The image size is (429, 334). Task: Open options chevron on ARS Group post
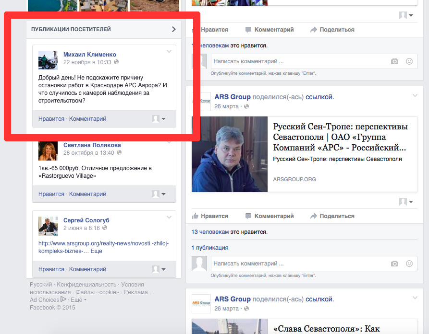pos(415,96)
